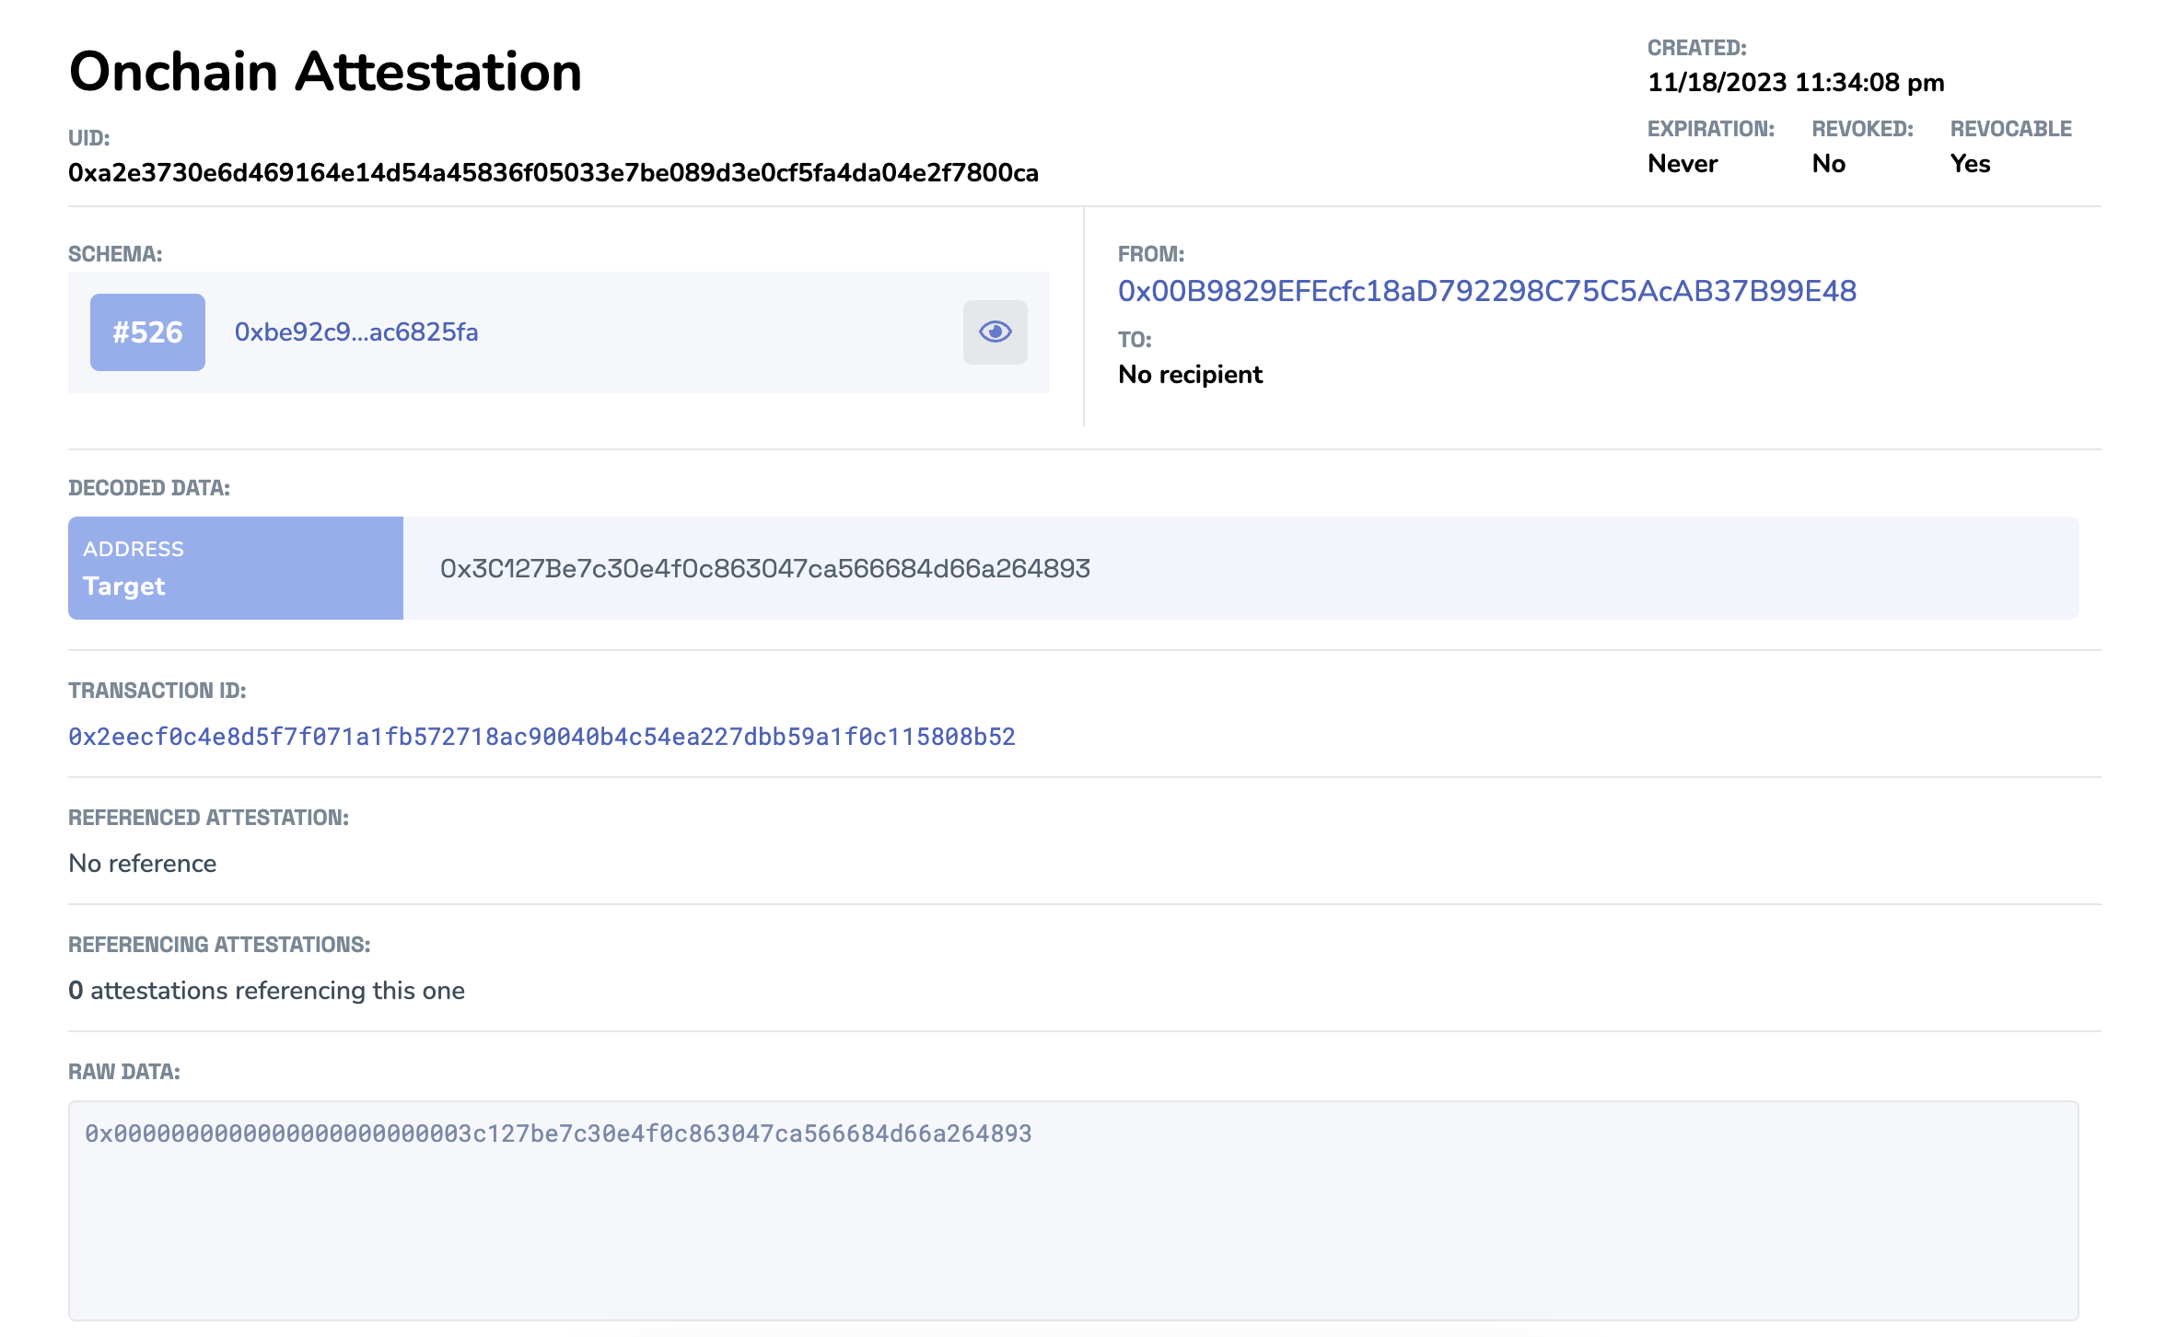Select the raw data hex string
This screenshot has width=2166, height=1337.
pos(558,1134)
